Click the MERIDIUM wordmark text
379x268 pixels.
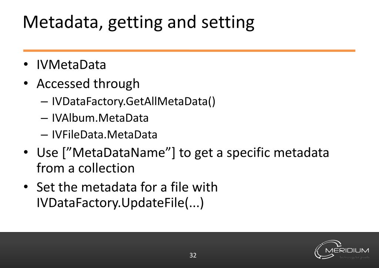(347, 250)
